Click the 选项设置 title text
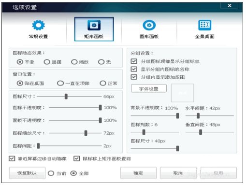The width and height of the screenshot is (246, 185). coord(25,7)
